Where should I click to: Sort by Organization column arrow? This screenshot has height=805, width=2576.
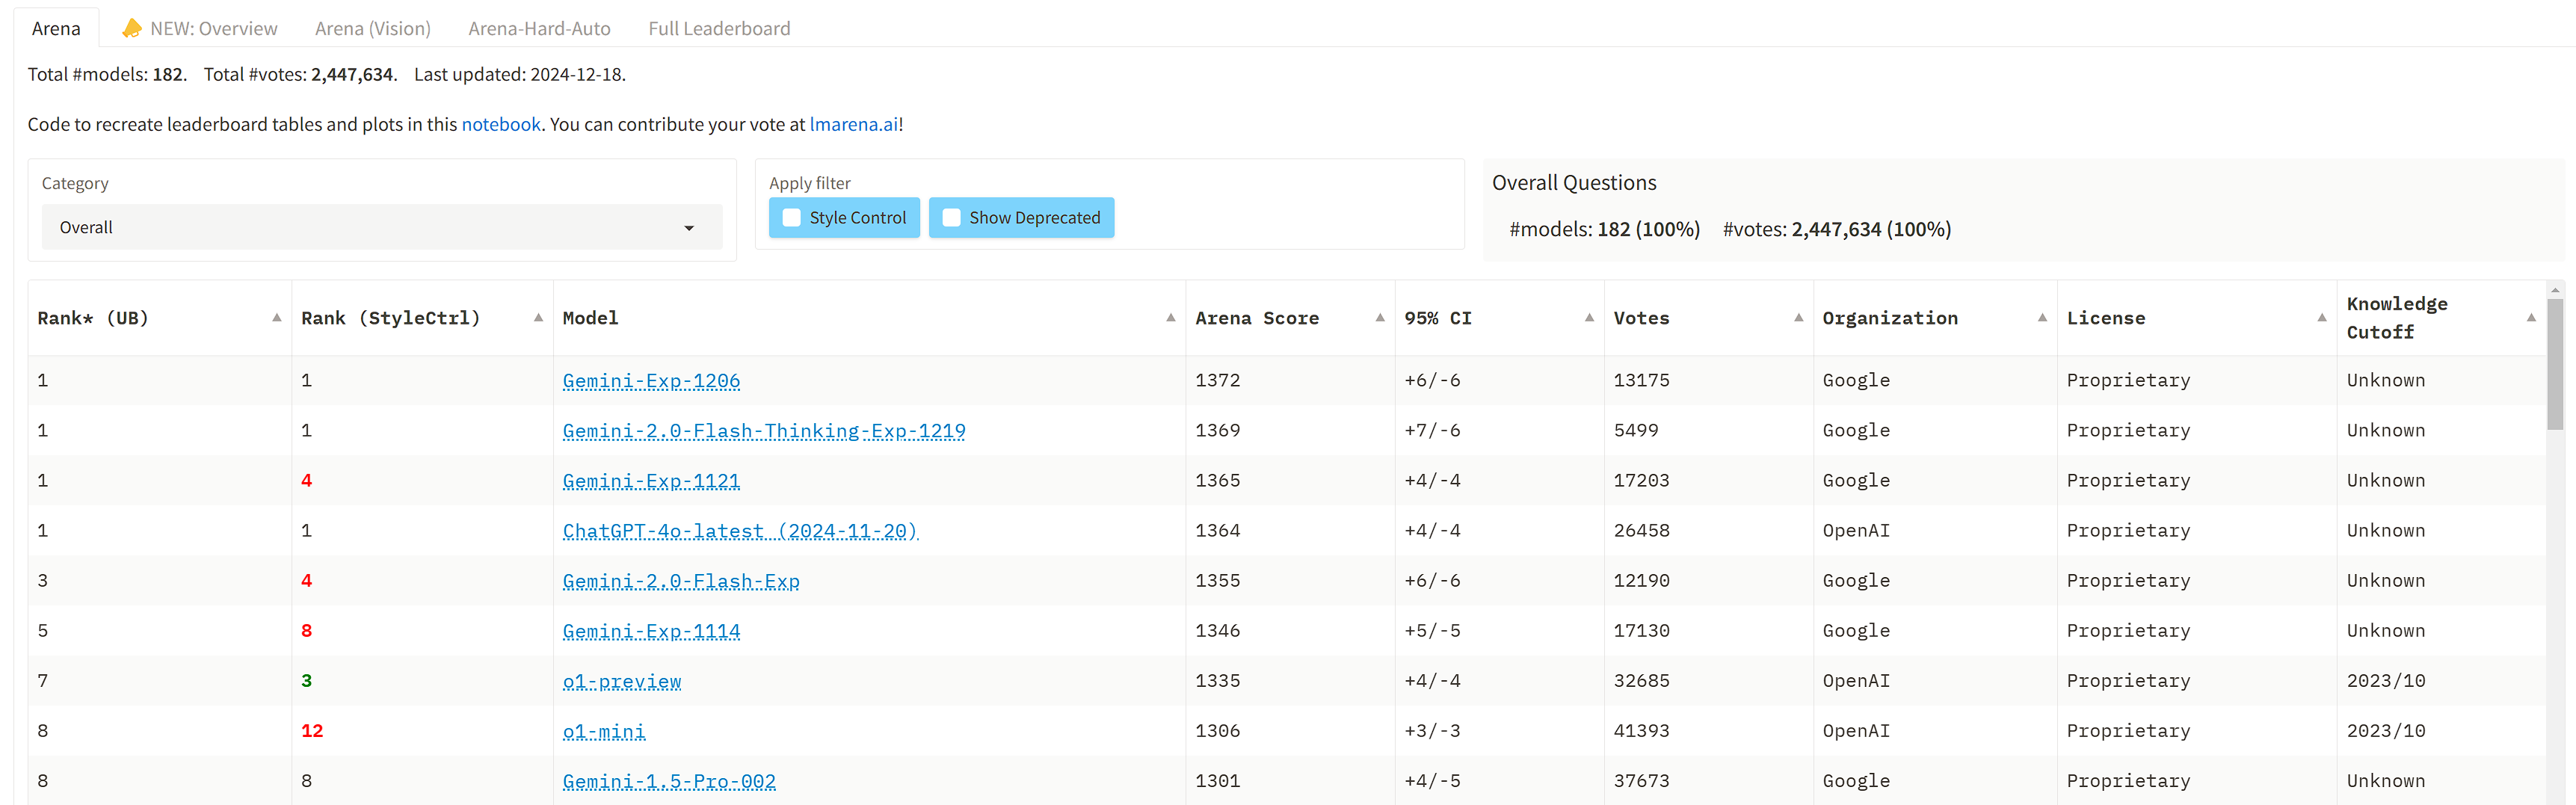pyautogui.click(x=2042, y=318)
